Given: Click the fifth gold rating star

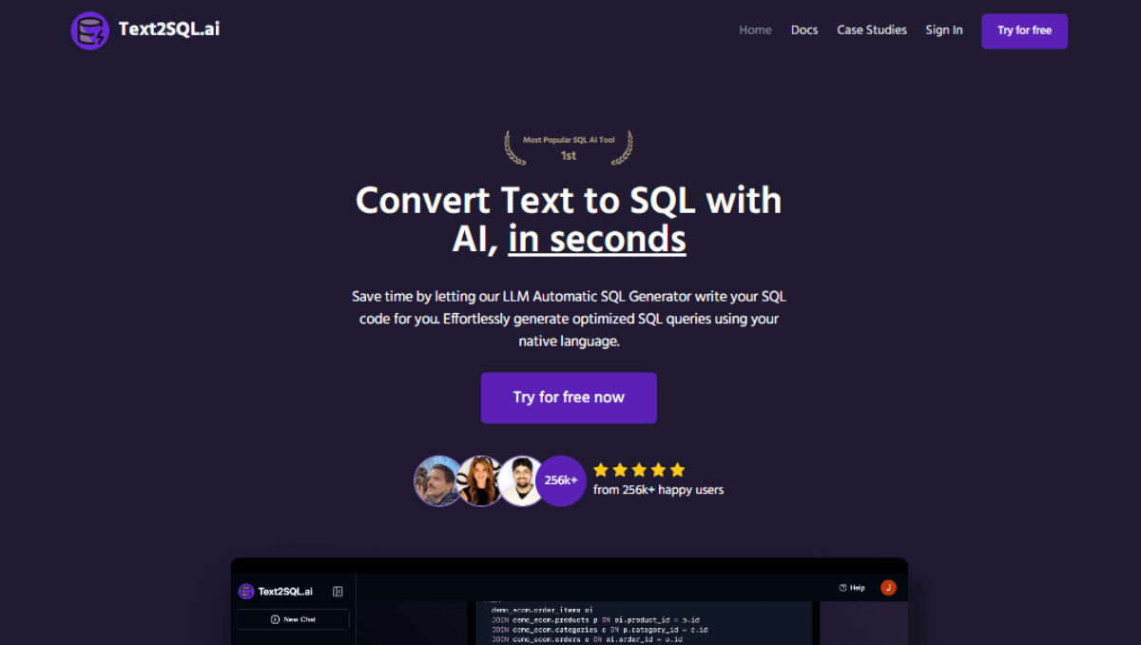Looking at the screenshot, I should 677,469.
